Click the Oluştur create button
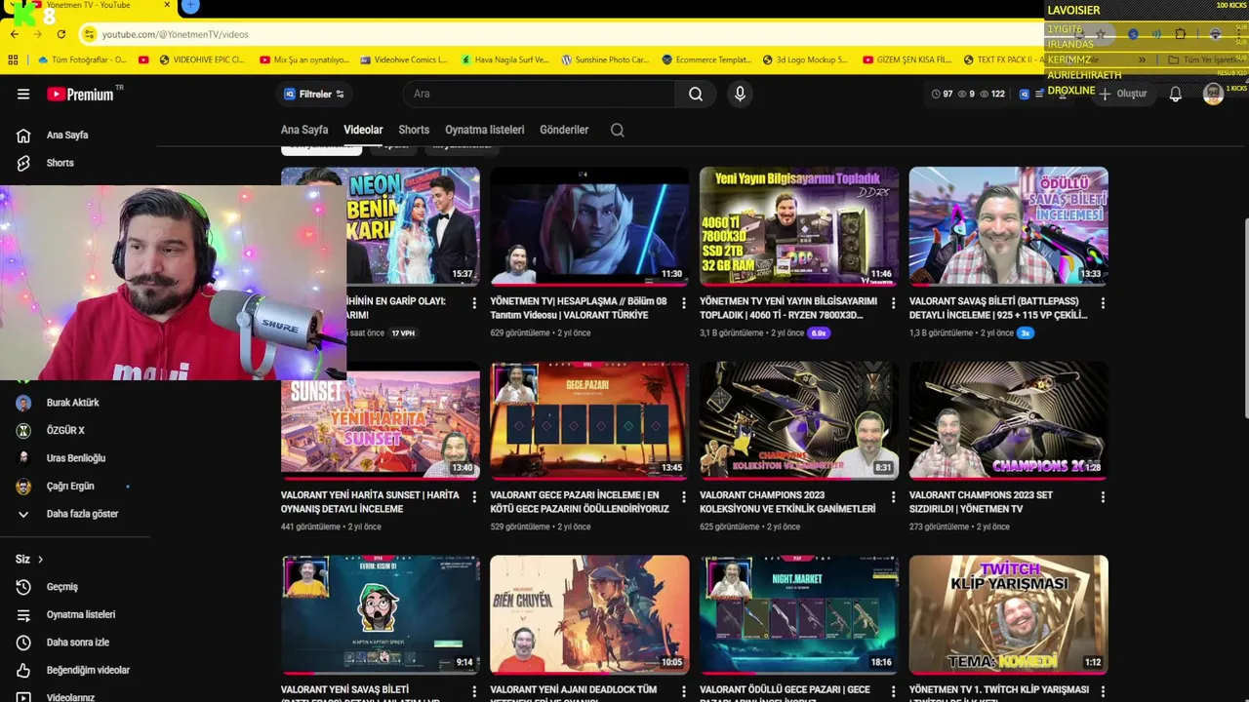1249x702 pixels. click(x=1122, y=94)
